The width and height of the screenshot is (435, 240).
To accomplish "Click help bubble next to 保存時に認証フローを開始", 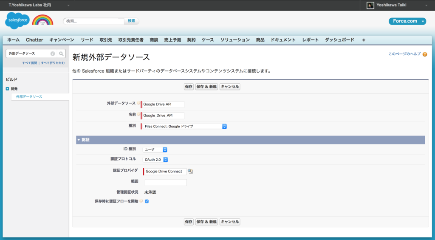I will 141,201.
